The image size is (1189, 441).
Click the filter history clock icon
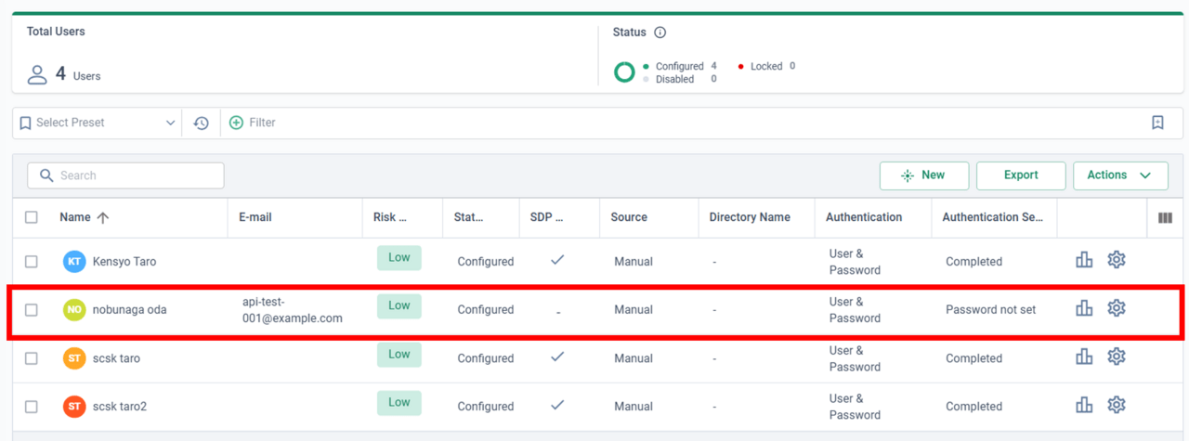point(202,123)
